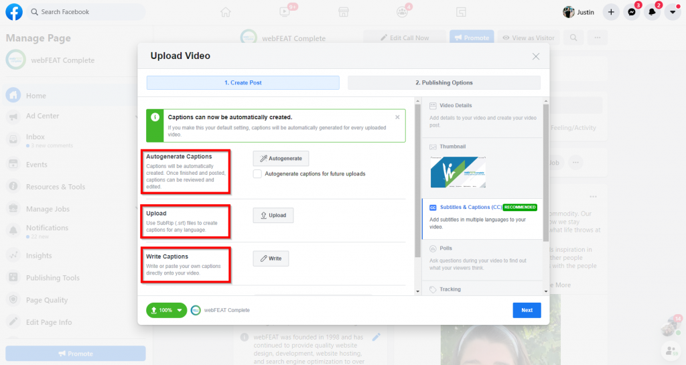Click the blue Next button
The height and width of the screenshot is (365, 686).
coord(527,310)
